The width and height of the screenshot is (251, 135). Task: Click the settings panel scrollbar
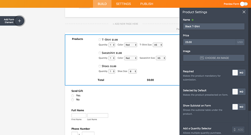249,59
